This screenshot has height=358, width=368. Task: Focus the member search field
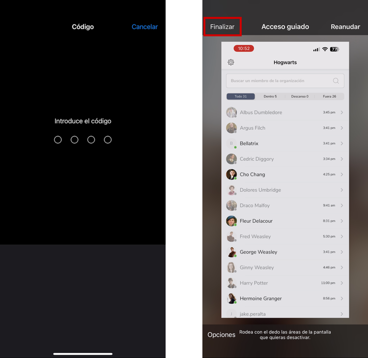[x=285, y=81]
